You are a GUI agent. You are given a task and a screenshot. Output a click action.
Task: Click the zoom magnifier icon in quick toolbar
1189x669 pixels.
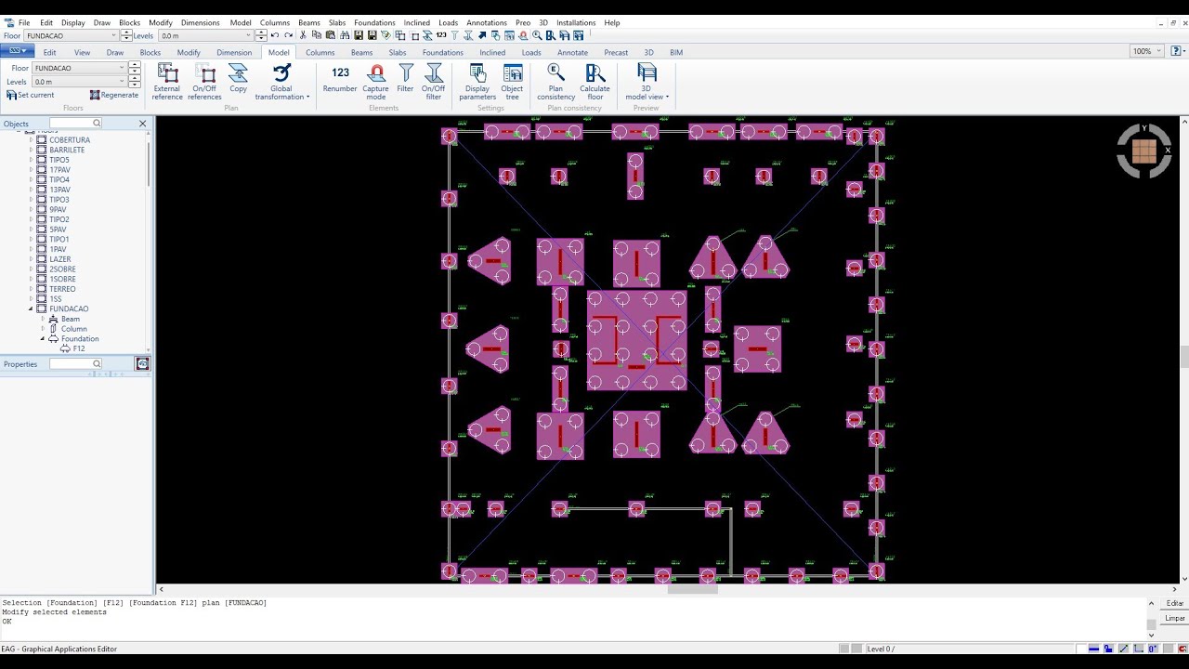click(537, 35)
